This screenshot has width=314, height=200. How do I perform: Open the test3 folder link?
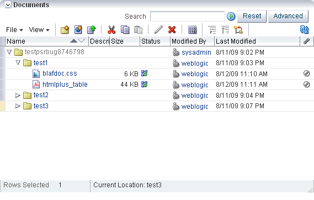pyautogui.click(x=41, y=106)
